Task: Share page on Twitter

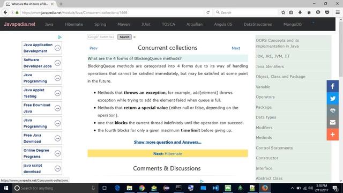Action: (x=332, y=98)
